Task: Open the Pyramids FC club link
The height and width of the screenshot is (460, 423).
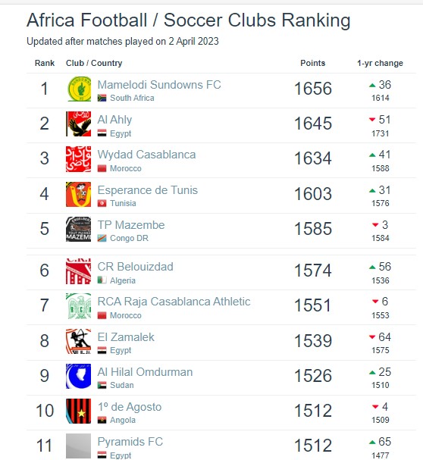Action: point(130,442)
